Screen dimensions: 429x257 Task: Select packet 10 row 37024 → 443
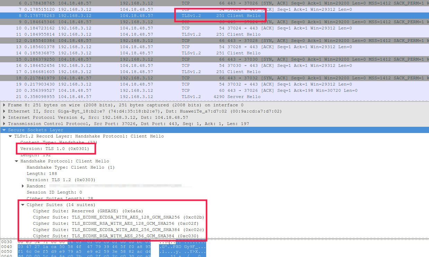click(x=214, y=28)
